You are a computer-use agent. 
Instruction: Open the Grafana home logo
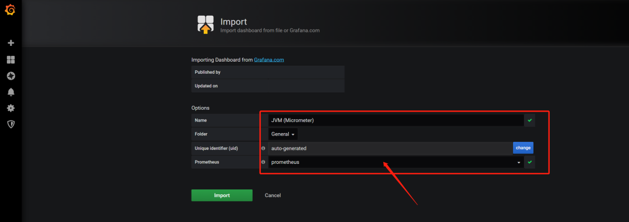(x=10, y=10)
